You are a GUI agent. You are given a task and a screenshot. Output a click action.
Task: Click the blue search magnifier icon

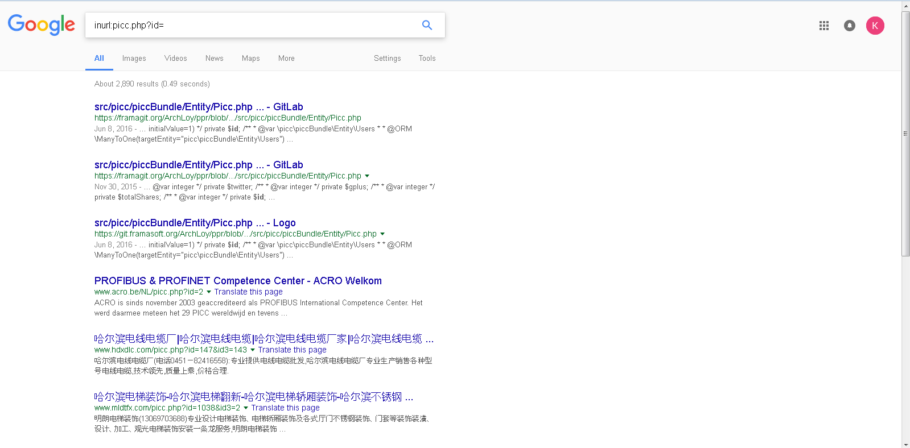(x=427, y=25)
